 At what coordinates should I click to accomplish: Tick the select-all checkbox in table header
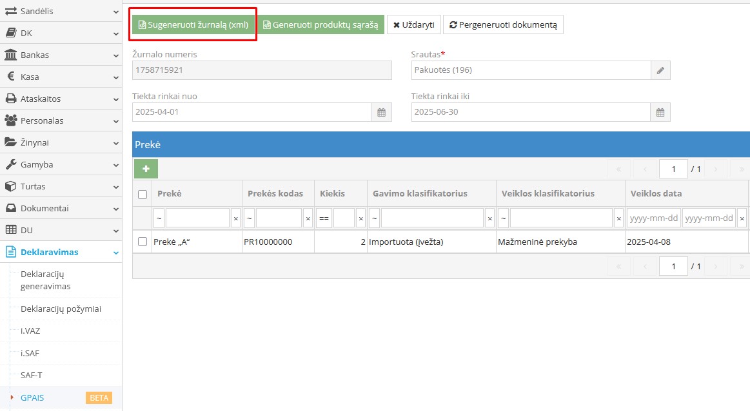[143, 194]
